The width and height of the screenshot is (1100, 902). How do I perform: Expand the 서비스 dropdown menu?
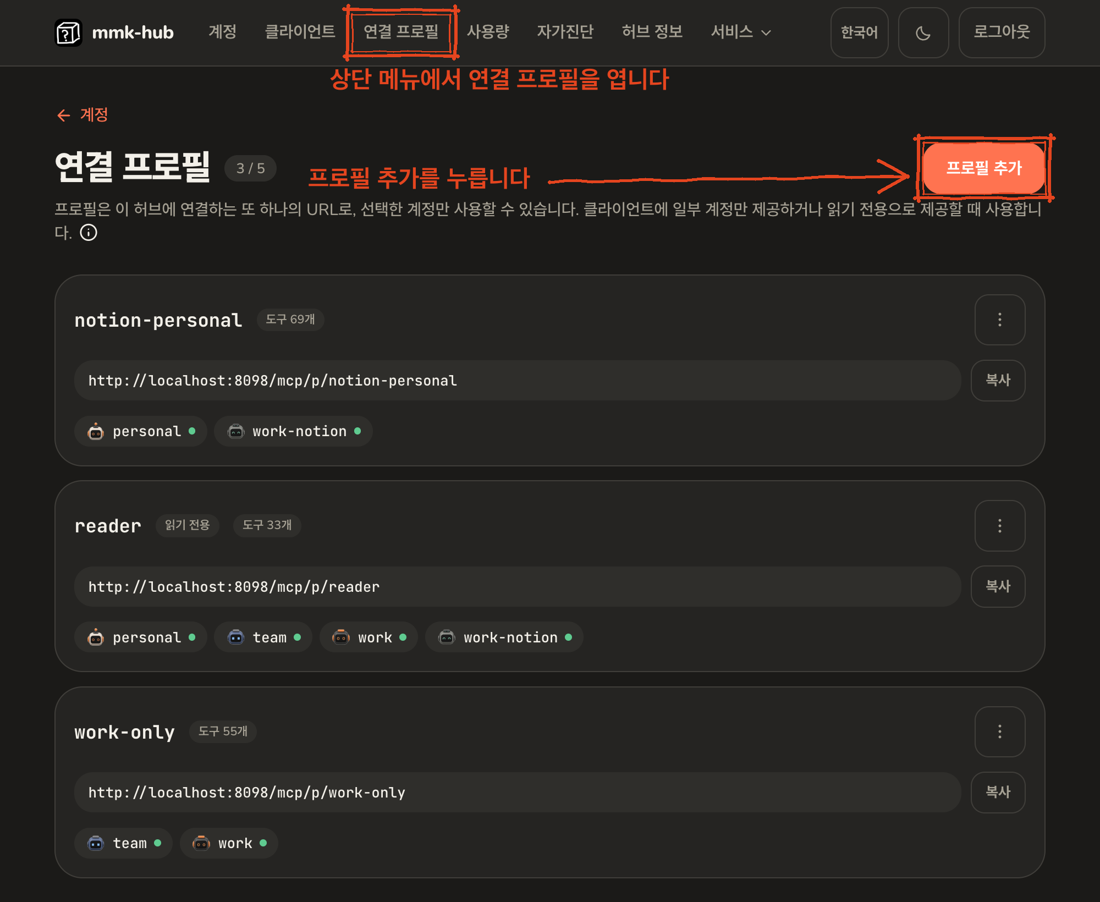tap(741, 32)
